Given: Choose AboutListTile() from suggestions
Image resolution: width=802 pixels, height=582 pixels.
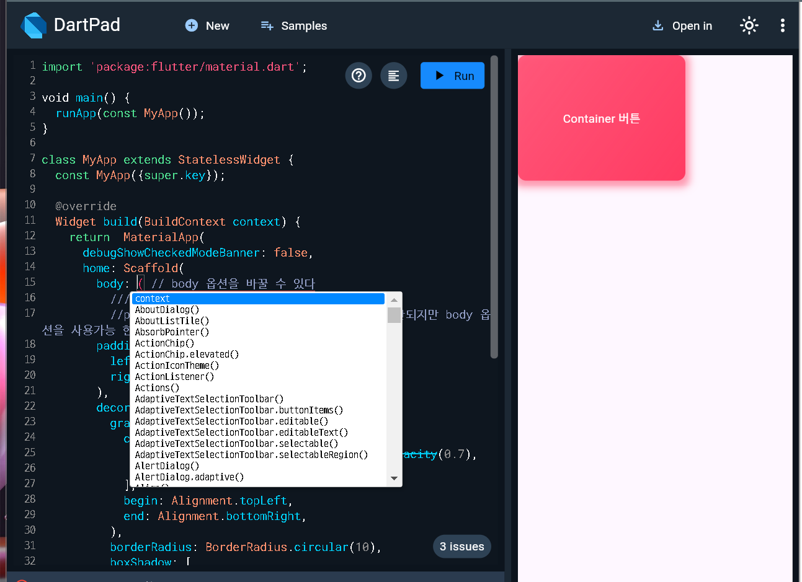Looking at the screenshot, I should (x=258, y=321).
